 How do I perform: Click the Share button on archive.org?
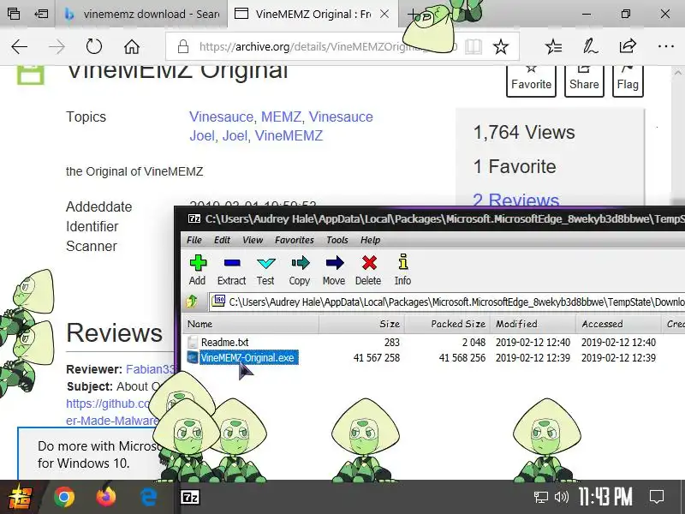[584, 80]
